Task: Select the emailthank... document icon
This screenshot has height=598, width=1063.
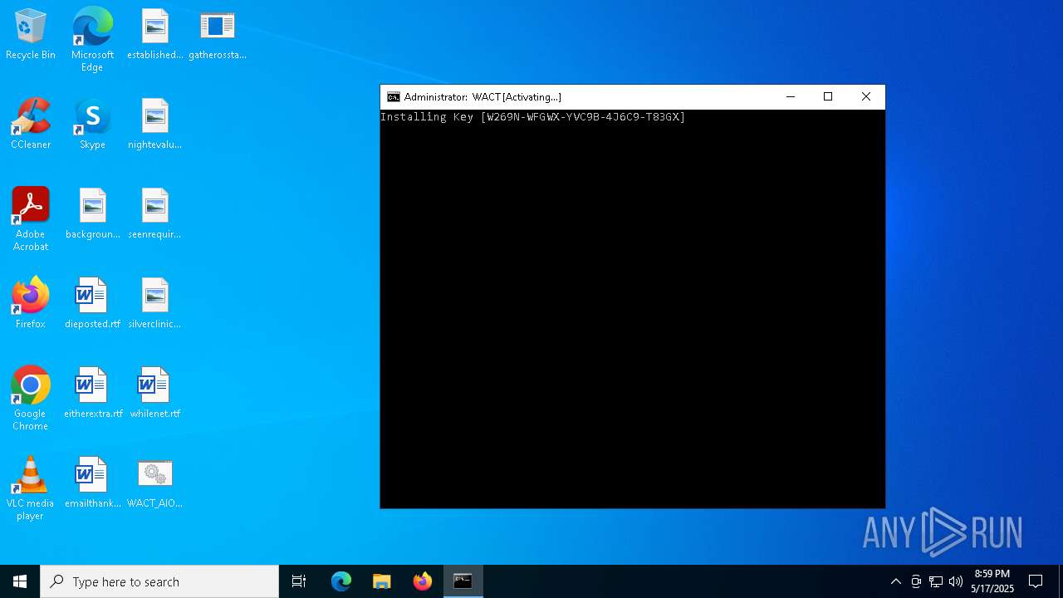Action: click(92, 483)
